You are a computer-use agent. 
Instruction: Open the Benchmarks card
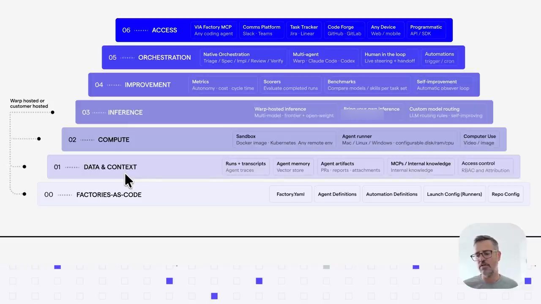367,85
